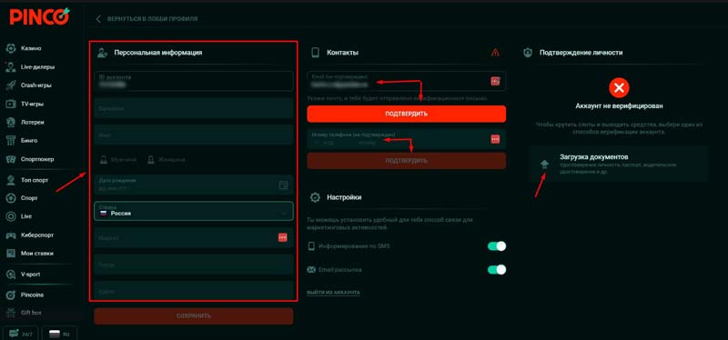This screenshot has height=340, width=728.
Task: Open 24/7 support chat
Action: pyautogui.click(x=20, y=334)
